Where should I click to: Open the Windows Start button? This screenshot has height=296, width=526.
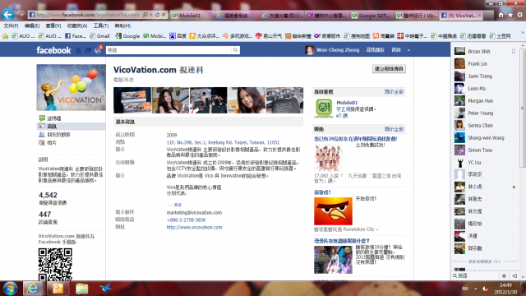pos(10,289)
